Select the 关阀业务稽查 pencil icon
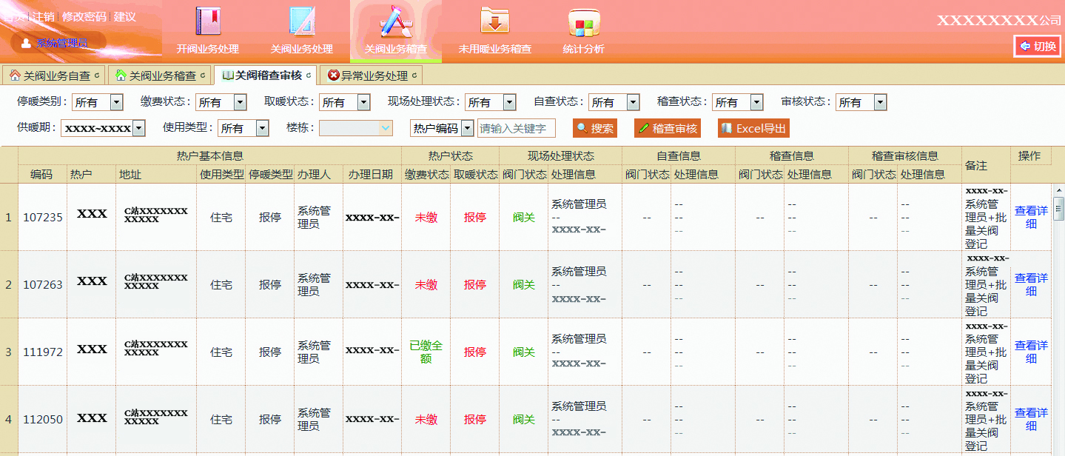The image size is (1065, 456). (x=395, y=21)
